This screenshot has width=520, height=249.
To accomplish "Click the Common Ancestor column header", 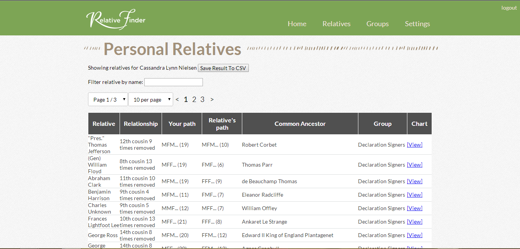I will click(300, 123).
